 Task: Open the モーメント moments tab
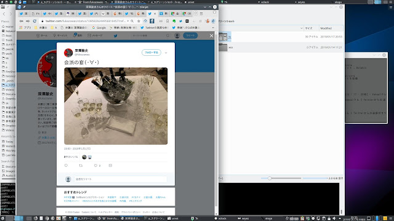point(60,36)
